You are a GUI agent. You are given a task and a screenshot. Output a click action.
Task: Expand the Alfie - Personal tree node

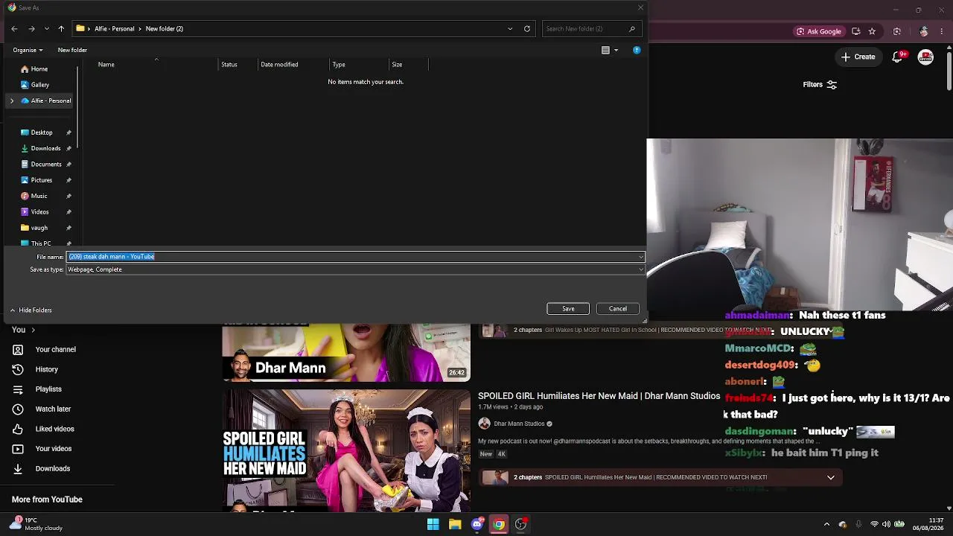pos(12,100)
